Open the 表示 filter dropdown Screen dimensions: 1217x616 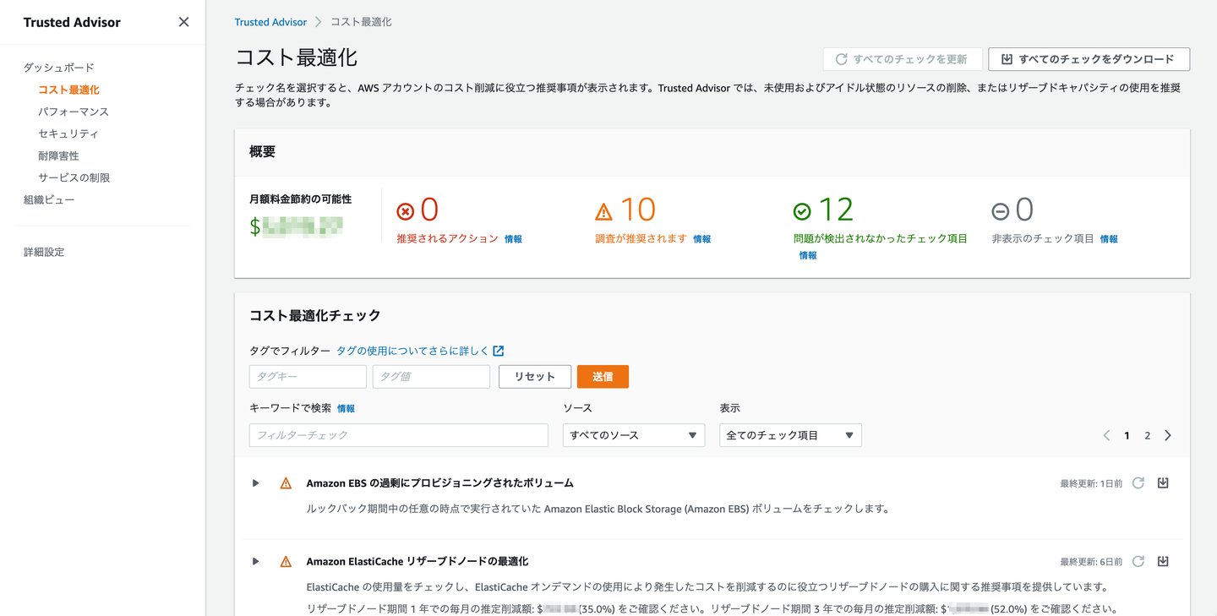[790, 435]
